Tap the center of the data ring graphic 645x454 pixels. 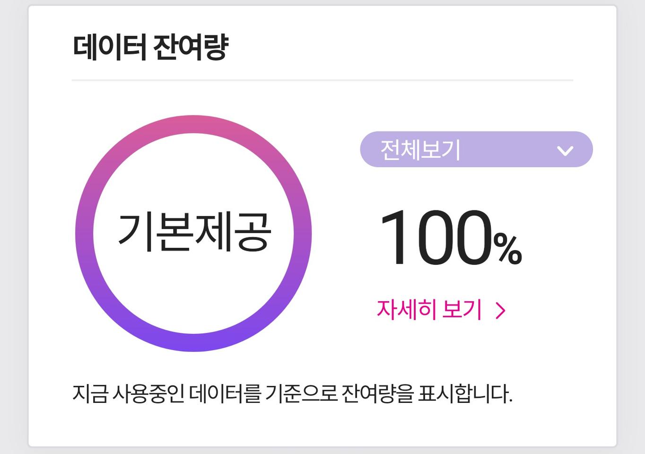pos(193,232)
